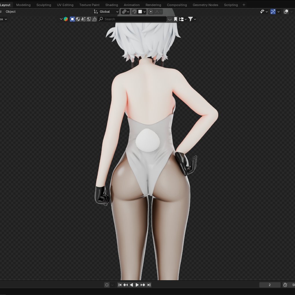Play the animation in reverse
The height and width of the screenshot is (295, 295).
click(131, 285)
